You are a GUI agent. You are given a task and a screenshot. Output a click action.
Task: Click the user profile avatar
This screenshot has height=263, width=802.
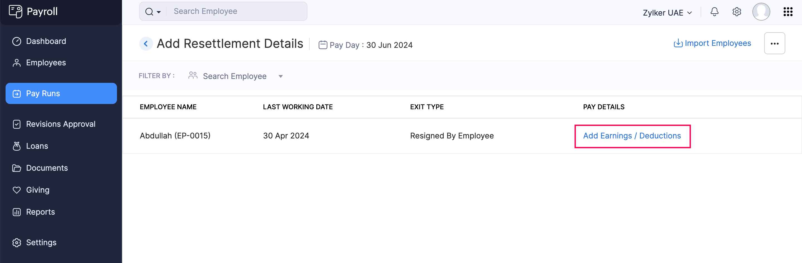click(761, 12)
